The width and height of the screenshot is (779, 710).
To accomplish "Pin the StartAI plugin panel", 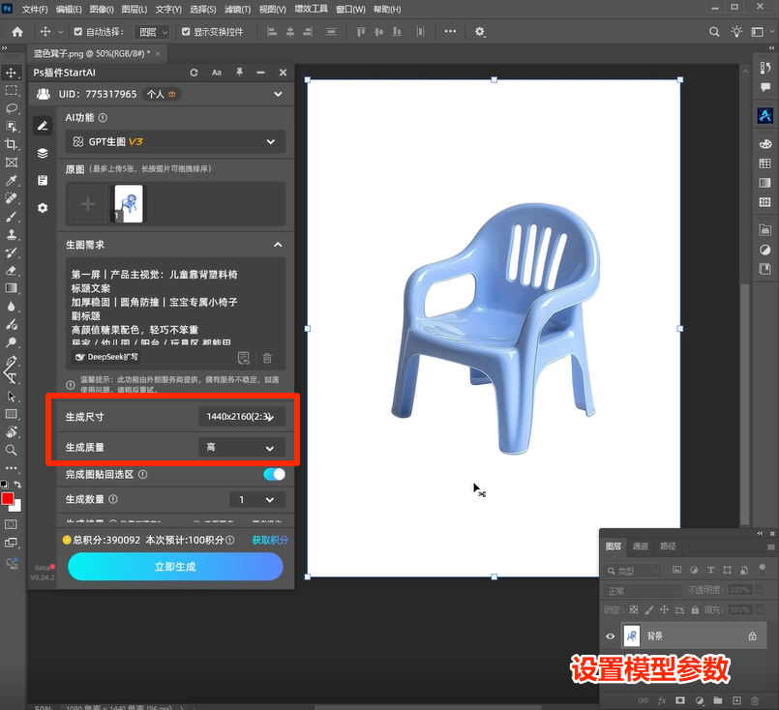I will coord(239,73).
